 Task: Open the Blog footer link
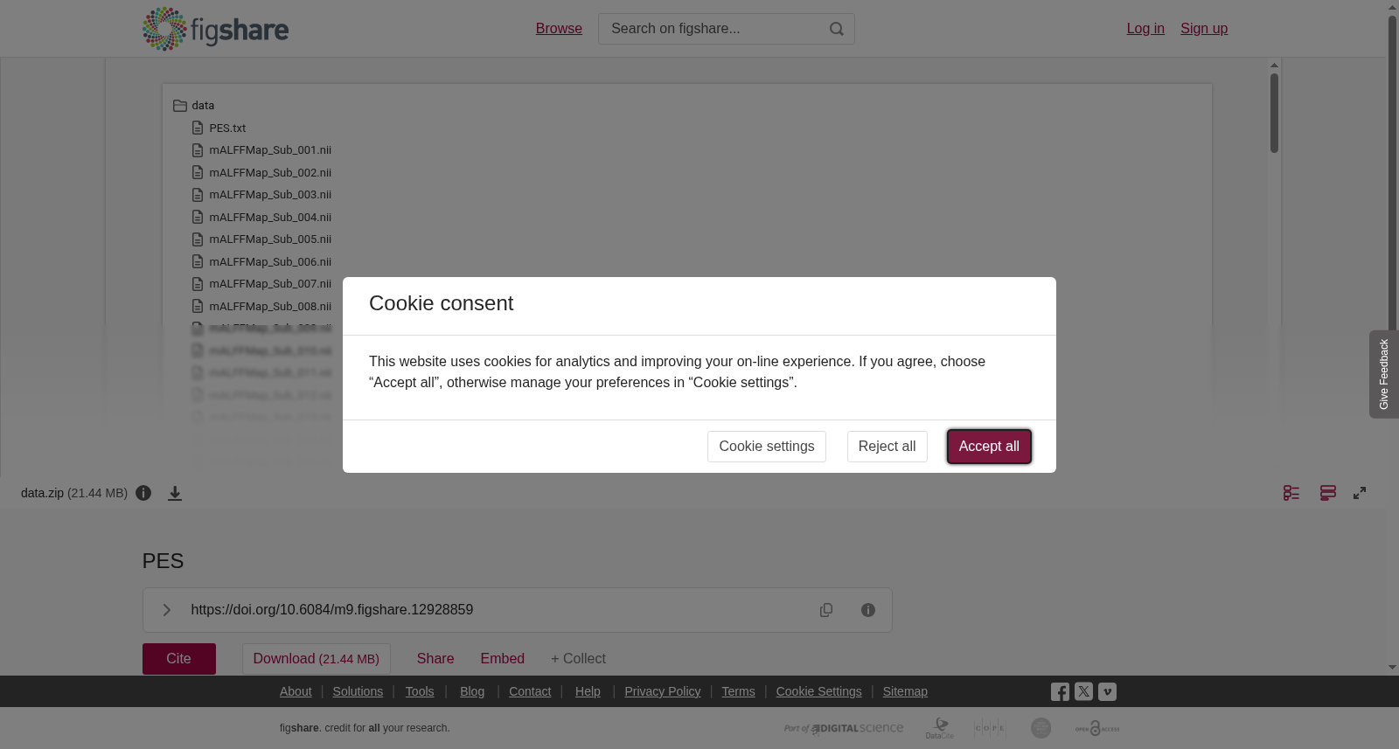tap(472, 691)
